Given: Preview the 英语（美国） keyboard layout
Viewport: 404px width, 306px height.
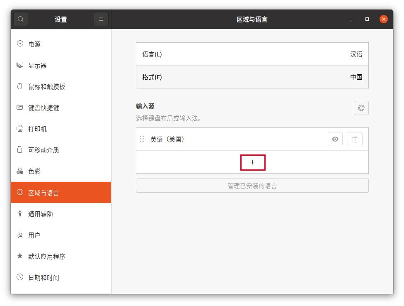Looking at the screenshot, I should [x=336, y=139].
